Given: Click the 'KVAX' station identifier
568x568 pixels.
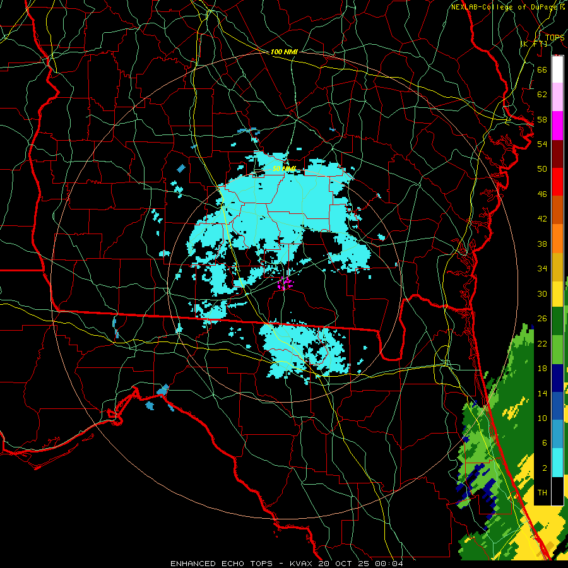Looking at the screenshot, I should 302,564.
